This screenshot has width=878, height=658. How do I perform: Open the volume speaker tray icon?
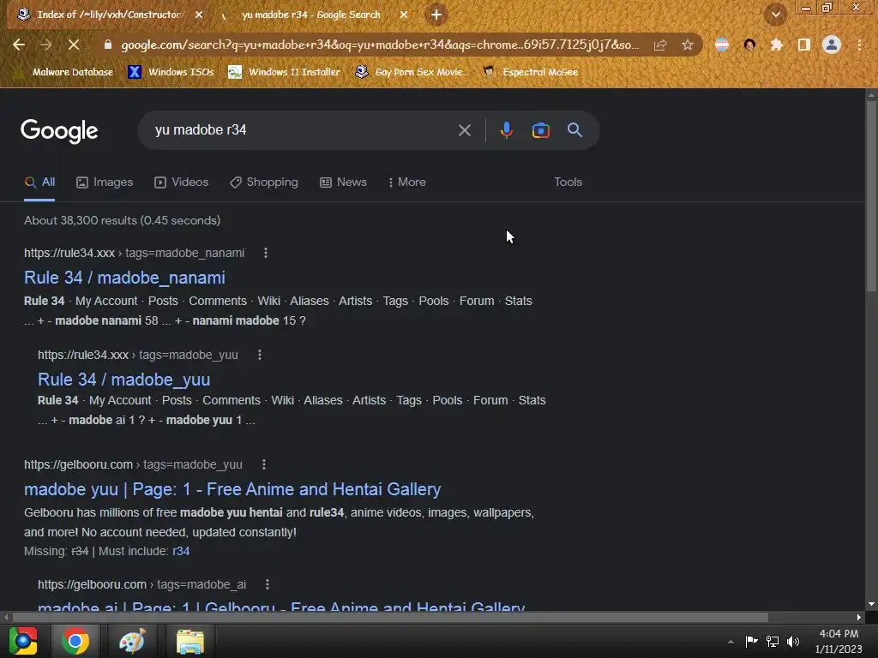[x=793, y=641]
